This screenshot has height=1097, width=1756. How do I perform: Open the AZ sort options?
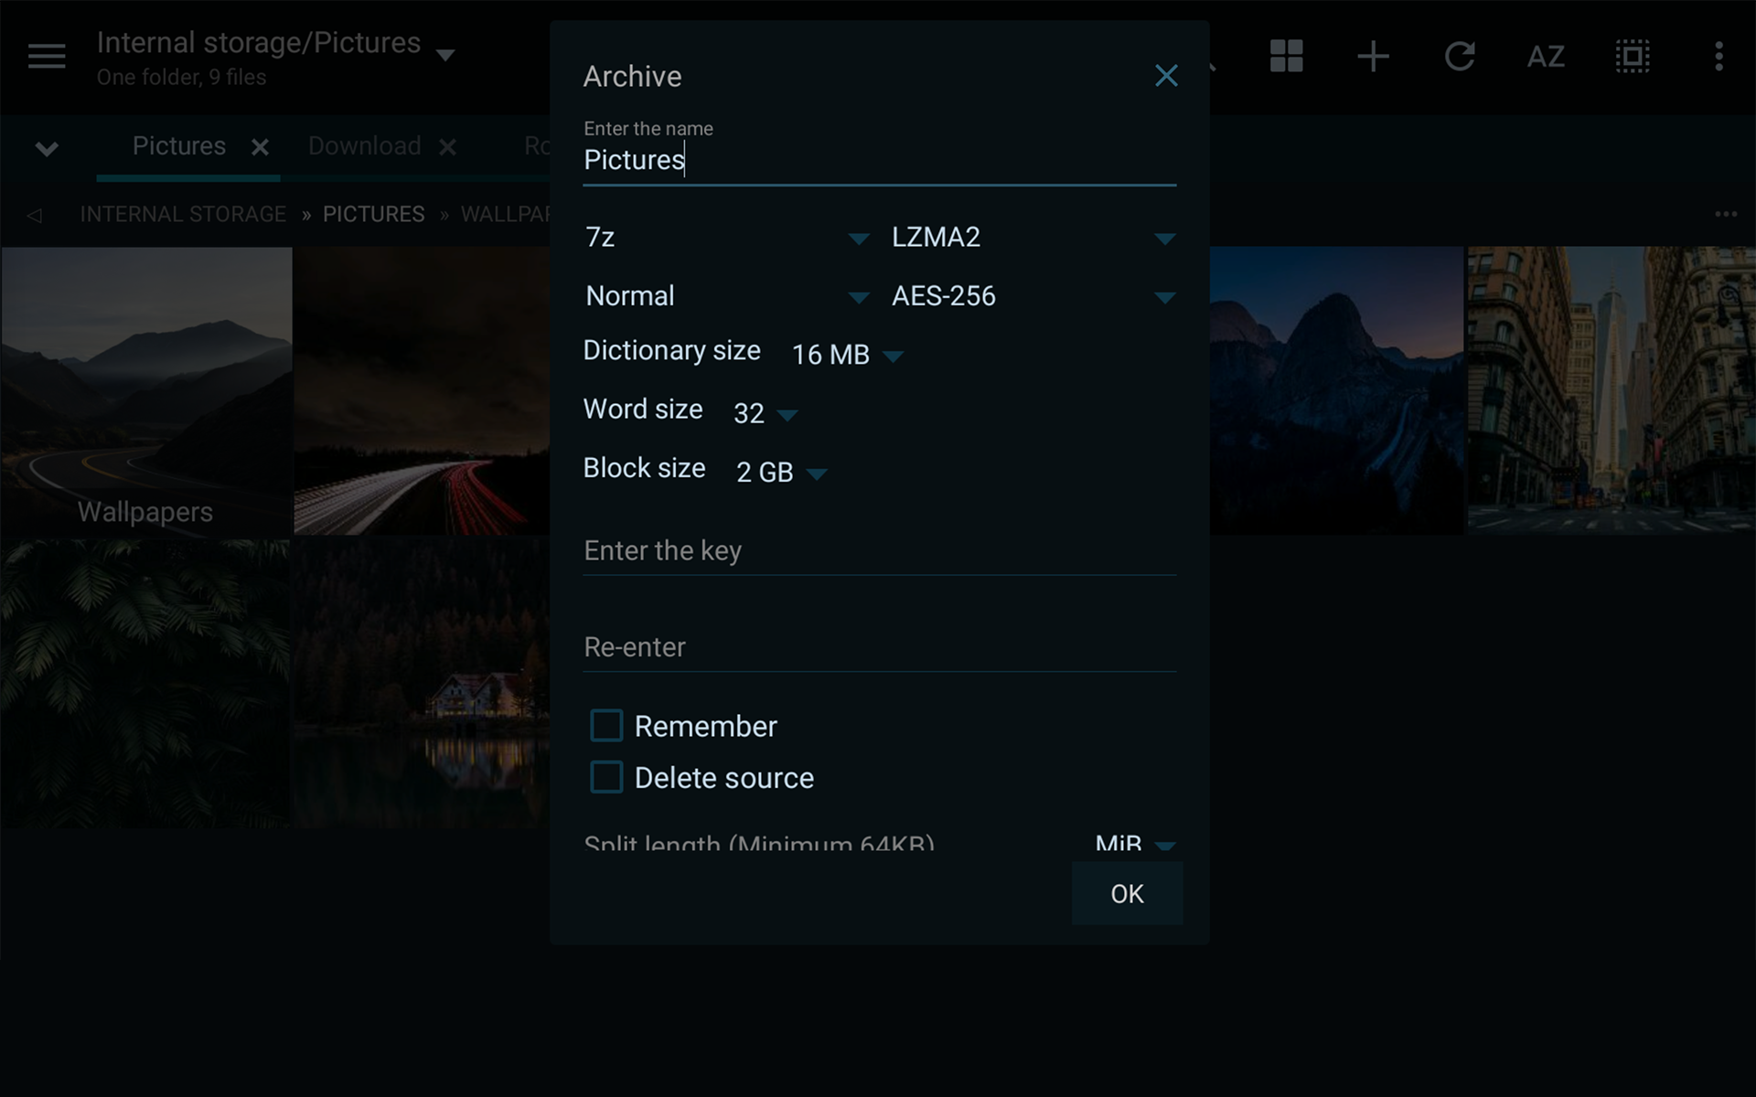pos(1546,57)
